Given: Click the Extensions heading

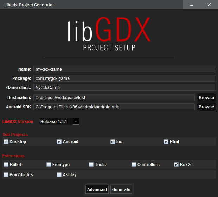Looking at the screenshot, I should pyautogui.click(x=13, y=156).
